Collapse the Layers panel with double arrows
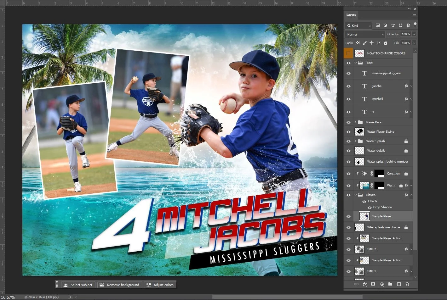The height and width of the screenshot is (300, 447). pyautogui.click(x=410, y=9)
